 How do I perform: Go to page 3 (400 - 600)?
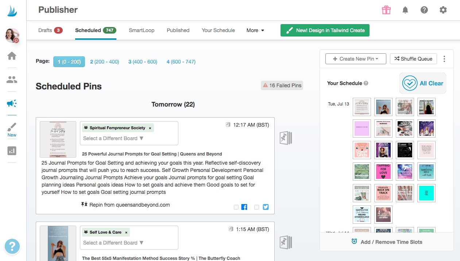point(143,62)
